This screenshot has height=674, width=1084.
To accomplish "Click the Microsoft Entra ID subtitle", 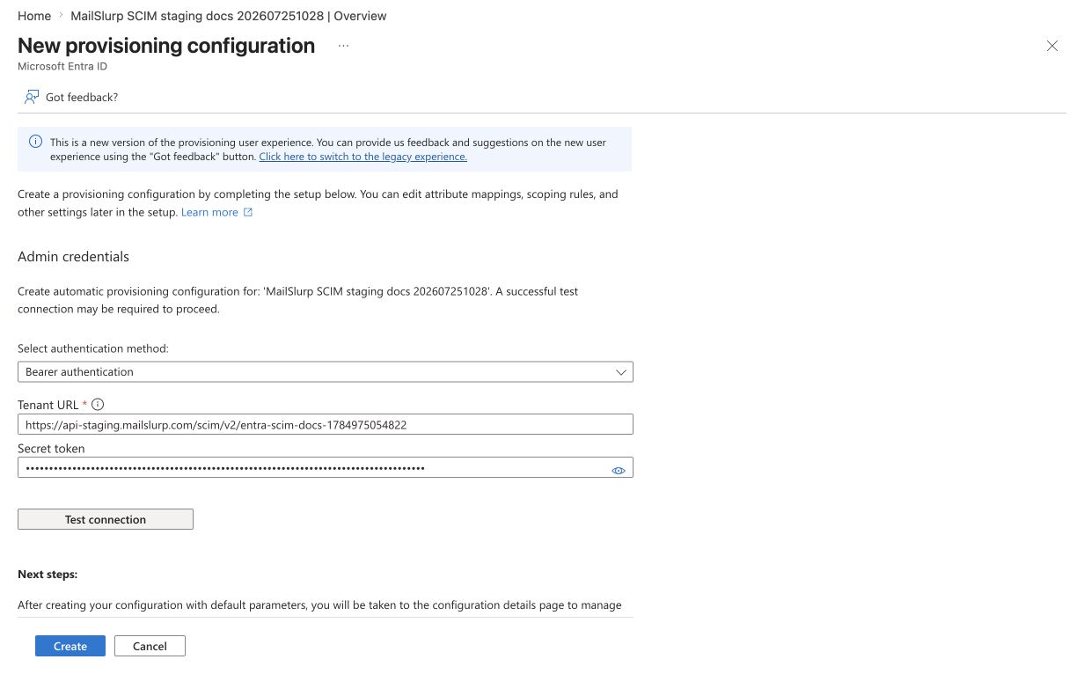I will coord(62,66).
